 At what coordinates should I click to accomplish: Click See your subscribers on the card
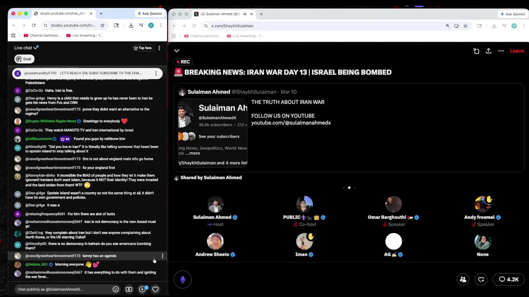(219, 137)
